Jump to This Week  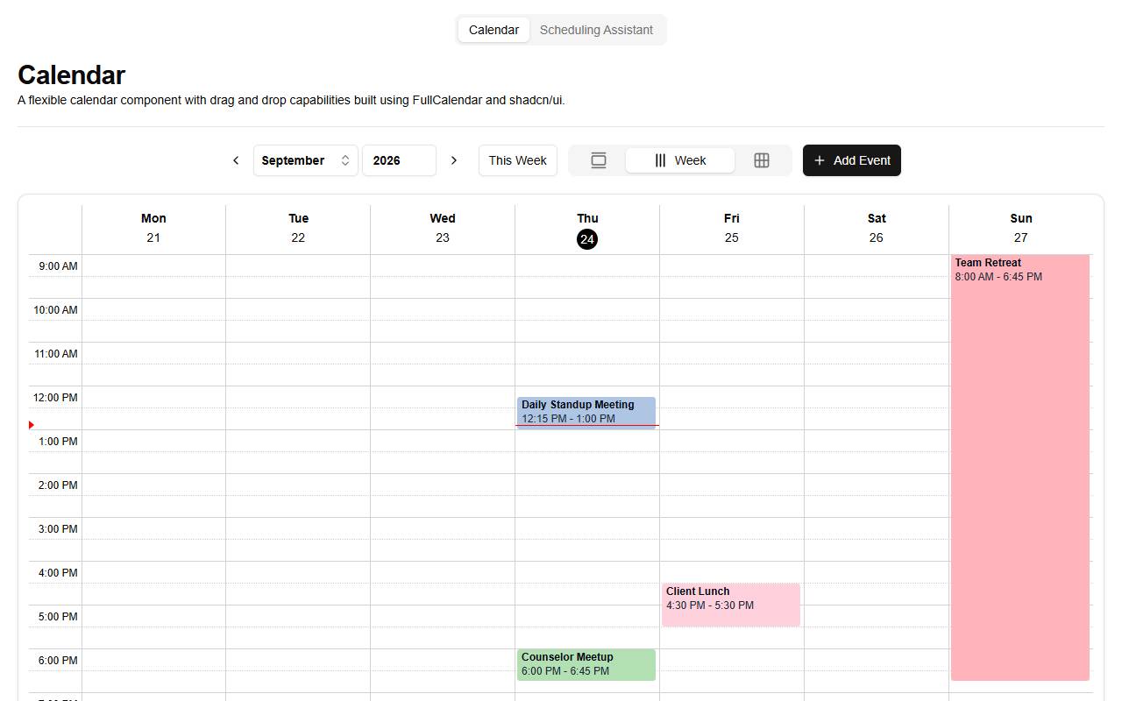pyautogui.click(x=518, y=160)
